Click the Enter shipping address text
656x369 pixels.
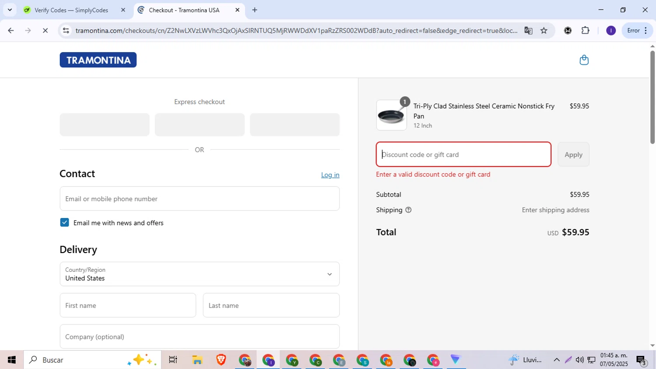tap(555, 210)
